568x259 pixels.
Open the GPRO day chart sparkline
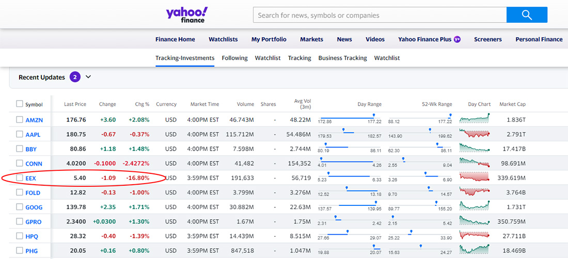click(x=475, y=220)
